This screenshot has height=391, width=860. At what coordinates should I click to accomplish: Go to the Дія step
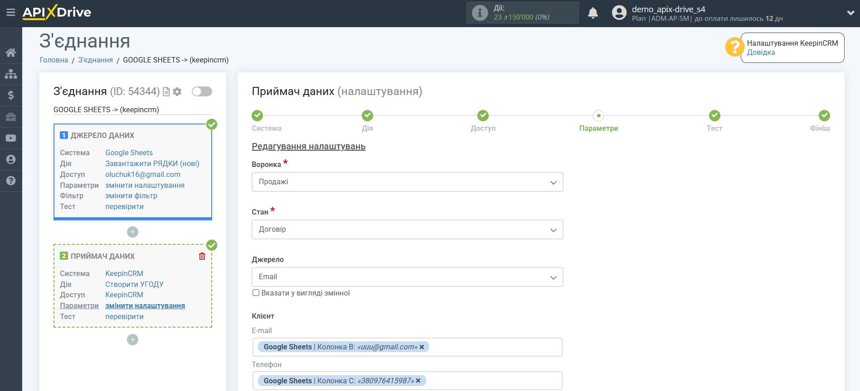point(367,115)
